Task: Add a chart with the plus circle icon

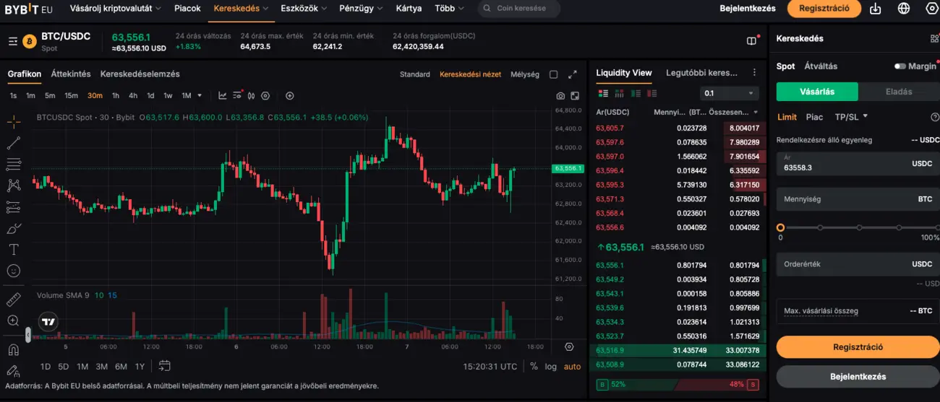Action: pos(290,95)
